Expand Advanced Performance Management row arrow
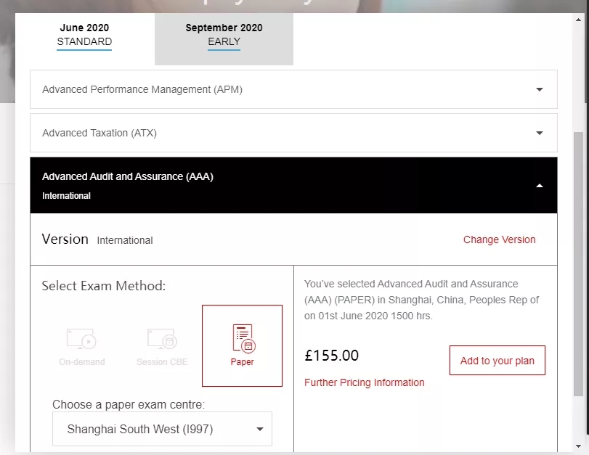 (539, 90)
